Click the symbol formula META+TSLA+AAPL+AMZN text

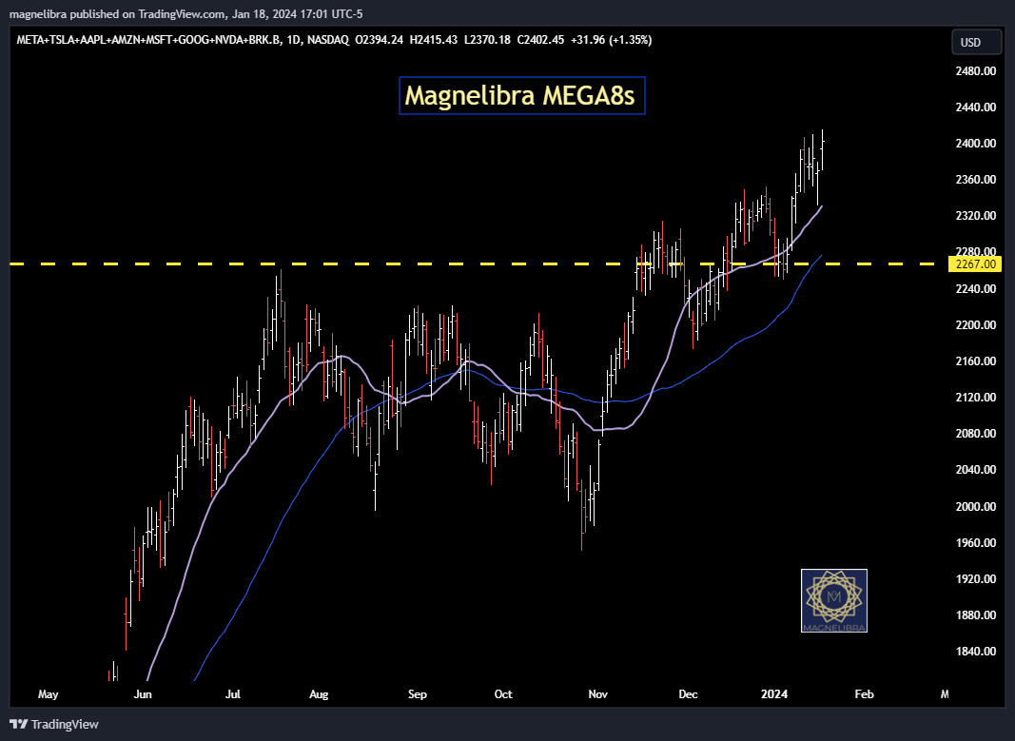tap(149, 40)
